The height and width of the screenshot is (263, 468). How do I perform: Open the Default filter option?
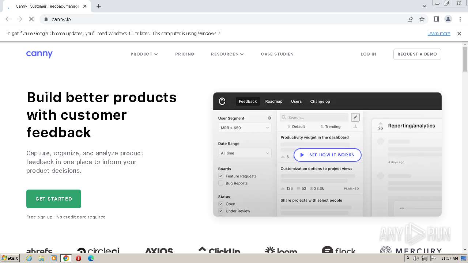(x=296, y=126)
